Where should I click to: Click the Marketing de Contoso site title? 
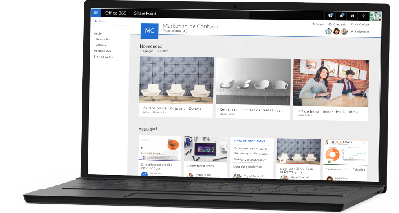click(x=190, y=26)
